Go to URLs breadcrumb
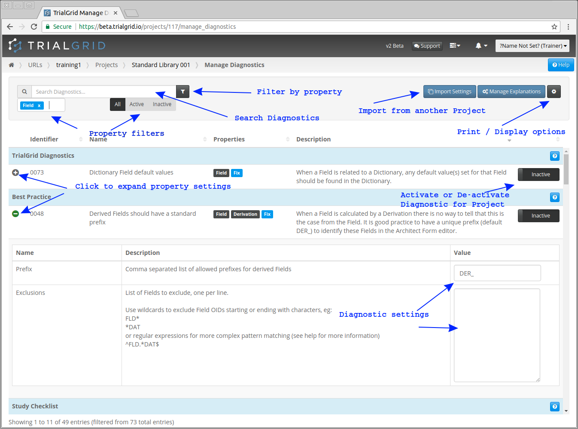The height and width of the screenshot is (429, 578). [35, 65]
